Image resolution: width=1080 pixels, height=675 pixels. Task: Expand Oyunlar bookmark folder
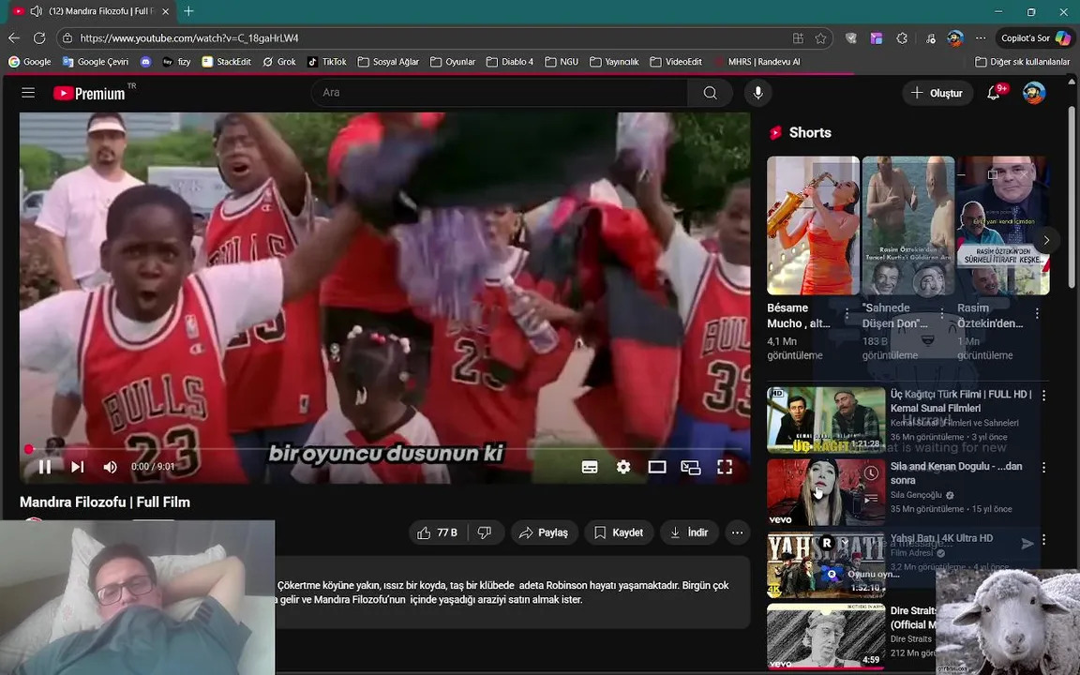(x=453, y=62)
